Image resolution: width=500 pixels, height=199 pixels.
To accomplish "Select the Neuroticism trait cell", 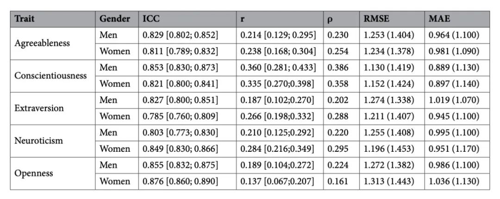I will click(x=53, y=141).
